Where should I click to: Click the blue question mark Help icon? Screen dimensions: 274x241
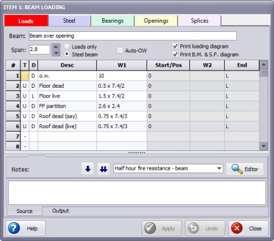point(14,228)
